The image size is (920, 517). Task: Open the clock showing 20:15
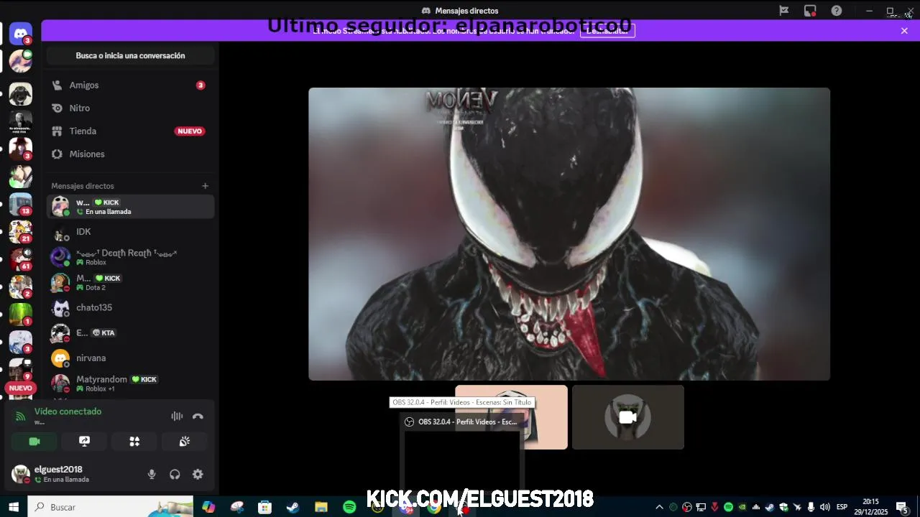871,507
